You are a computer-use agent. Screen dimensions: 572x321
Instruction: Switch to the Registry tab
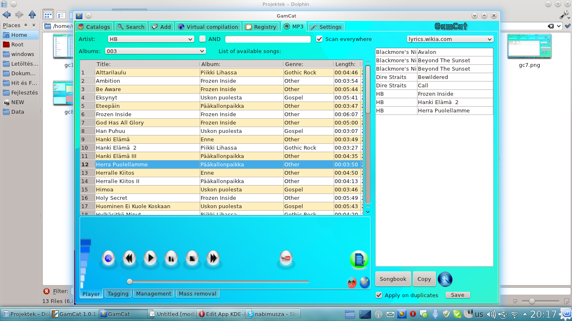pos(261,27)
